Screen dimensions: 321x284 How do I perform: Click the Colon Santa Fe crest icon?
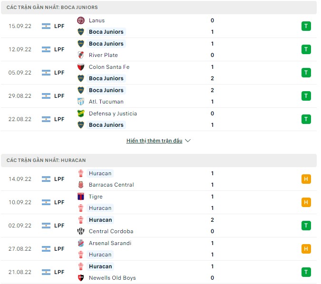(x=81, y=67)
